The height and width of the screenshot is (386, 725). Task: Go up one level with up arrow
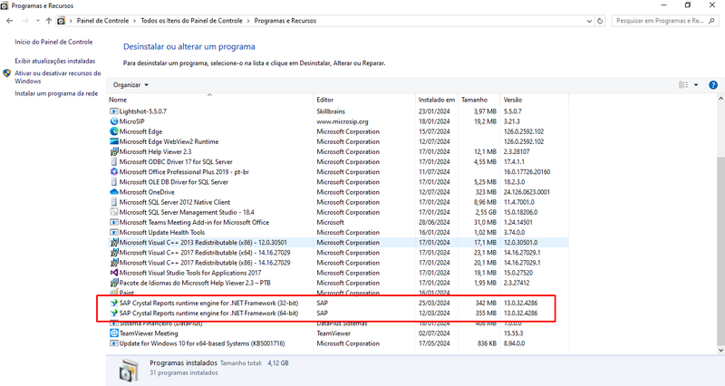coord(49,21)
